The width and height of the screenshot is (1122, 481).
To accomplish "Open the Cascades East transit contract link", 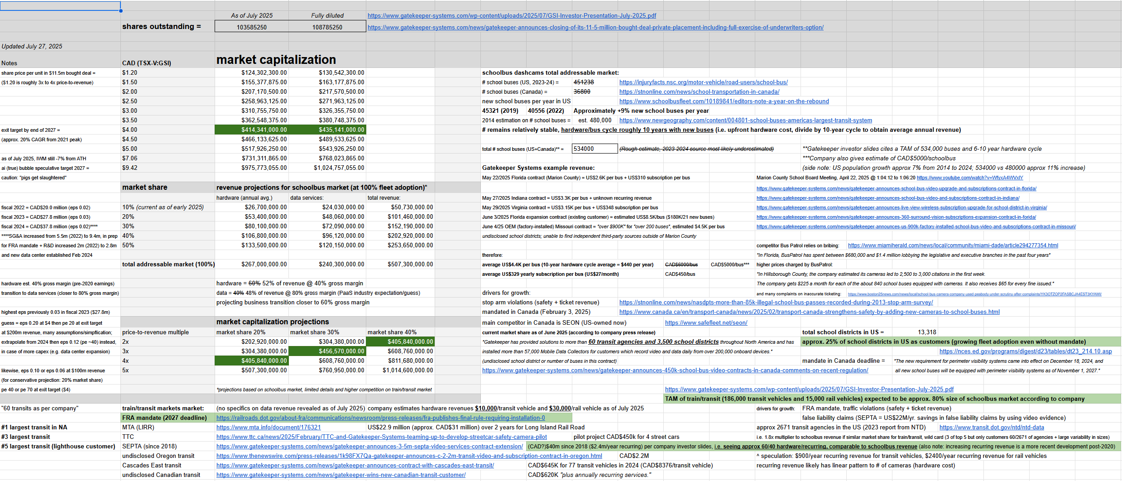I will tap(355, 466).
